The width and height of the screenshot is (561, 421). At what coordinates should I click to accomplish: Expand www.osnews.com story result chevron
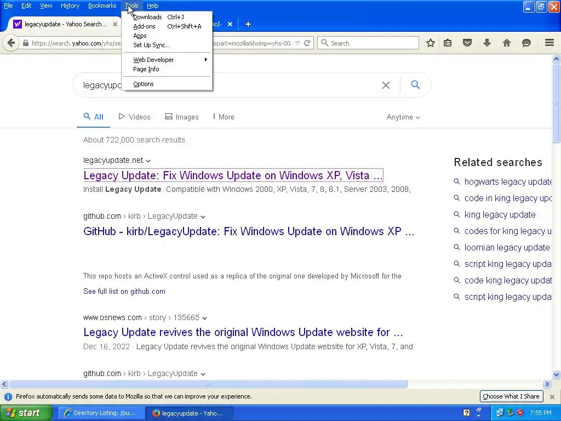pyautogui.click(x=204, y=318)
